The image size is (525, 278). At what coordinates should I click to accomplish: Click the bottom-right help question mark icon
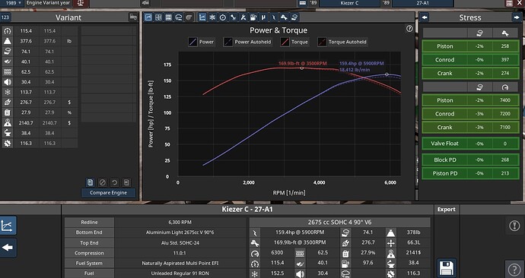(x=514, y=269)
